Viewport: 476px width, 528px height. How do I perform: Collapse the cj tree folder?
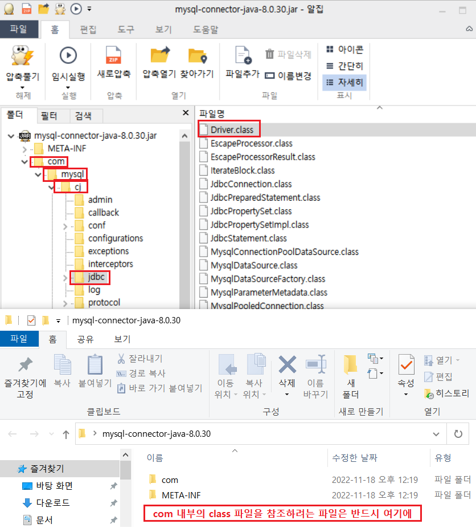click(x=51, y=187)
